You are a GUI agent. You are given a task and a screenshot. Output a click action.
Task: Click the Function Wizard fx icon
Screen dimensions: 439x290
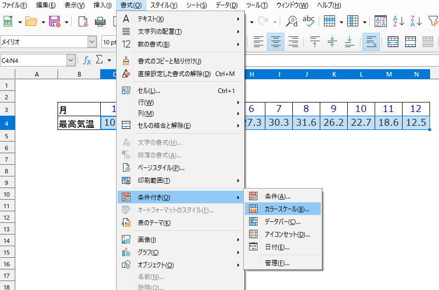point(87,60)
